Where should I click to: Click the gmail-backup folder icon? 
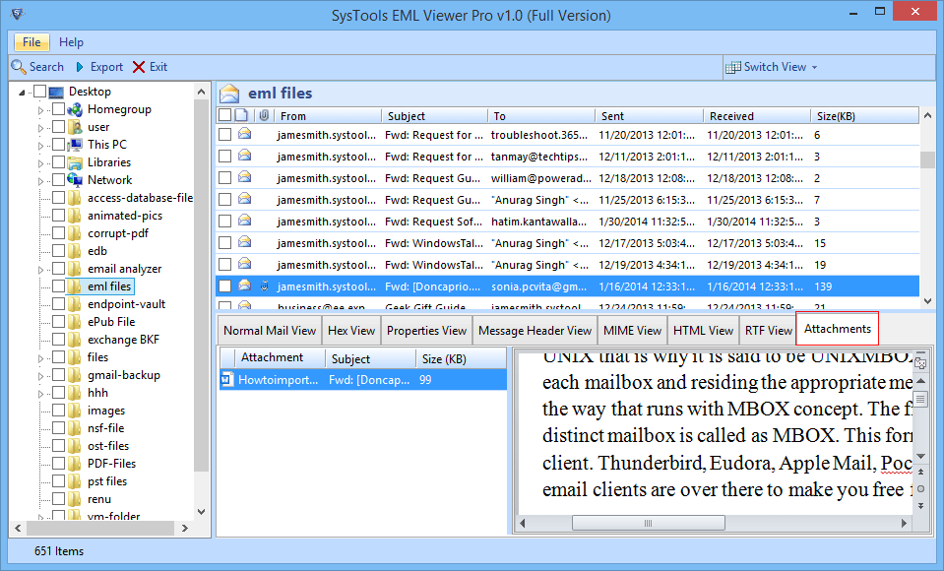[x=75, y=375]
